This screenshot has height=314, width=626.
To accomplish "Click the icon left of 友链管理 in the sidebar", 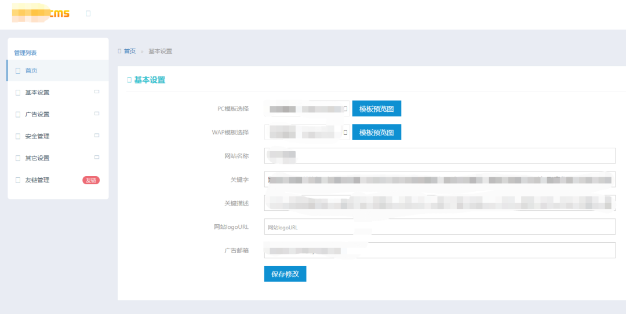I will tap(18, 180).
